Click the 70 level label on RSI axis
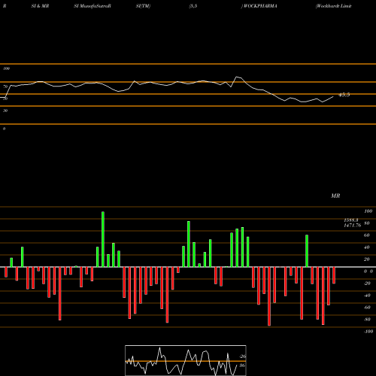This screenshot has height=376, width=376. point(5,86)
